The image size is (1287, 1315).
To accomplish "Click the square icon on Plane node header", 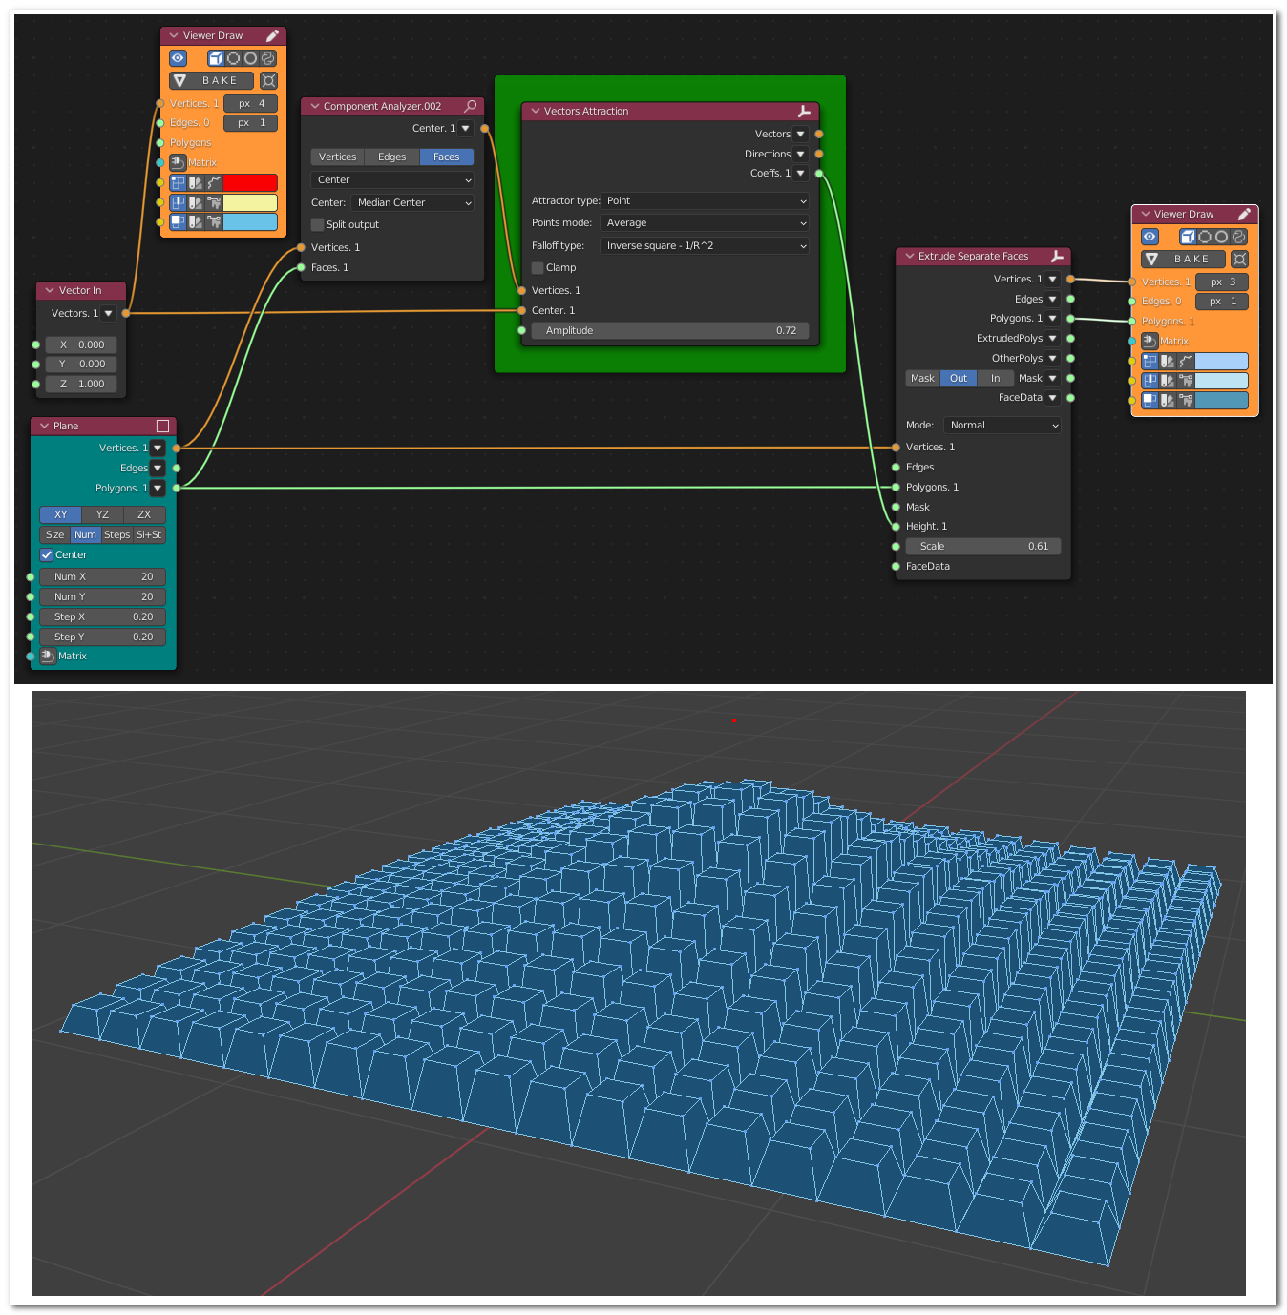I will point(162,426).
